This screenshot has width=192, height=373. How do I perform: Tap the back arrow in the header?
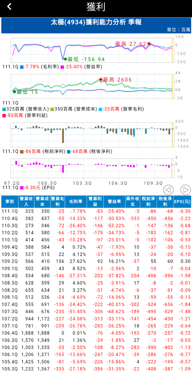[9, 6]
